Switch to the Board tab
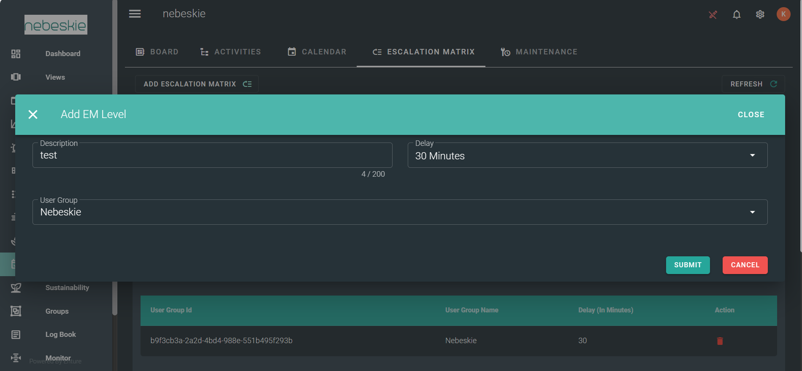 pyautogui.click(x=157, y=52)
